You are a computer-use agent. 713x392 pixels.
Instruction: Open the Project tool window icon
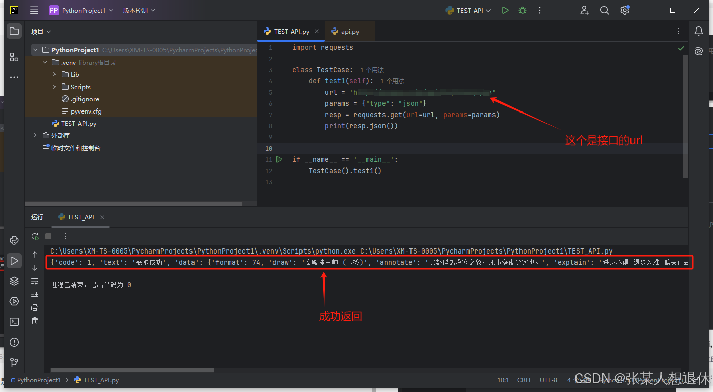coord(14,31)
